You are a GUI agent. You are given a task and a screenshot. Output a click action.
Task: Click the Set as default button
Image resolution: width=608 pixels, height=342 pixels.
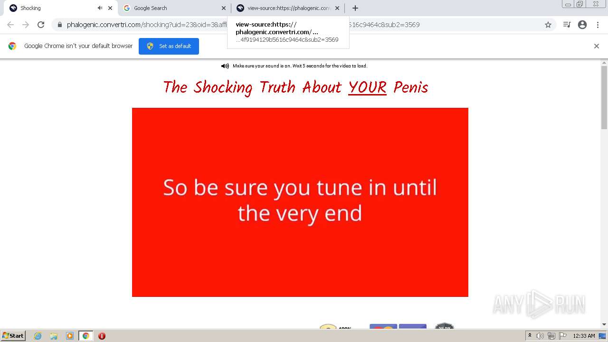[169, 46]
